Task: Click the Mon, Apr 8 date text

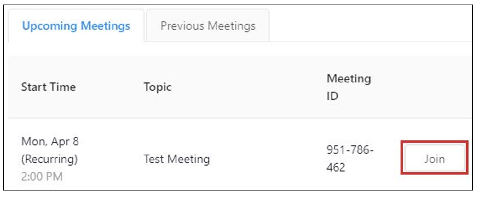Action: (50, 142)
